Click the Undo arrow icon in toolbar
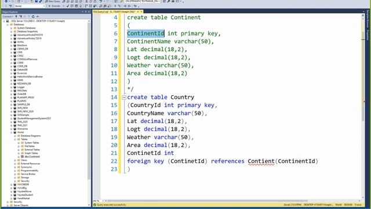The height and width of the screenshot is (209, 371). coord(101,1)
